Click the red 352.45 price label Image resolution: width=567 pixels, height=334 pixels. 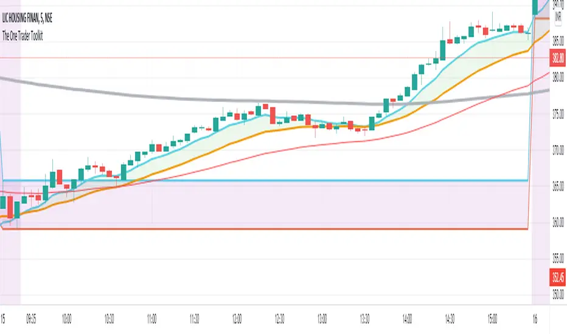point(558,275)
